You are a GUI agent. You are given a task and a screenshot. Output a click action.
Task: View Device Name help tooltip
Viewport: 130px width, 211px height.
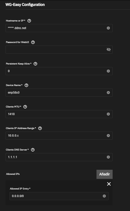(26, 85)
